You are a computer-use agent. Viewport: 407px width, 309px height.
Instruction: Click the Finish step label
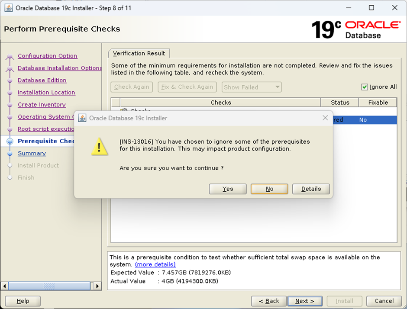click(26, 177)
